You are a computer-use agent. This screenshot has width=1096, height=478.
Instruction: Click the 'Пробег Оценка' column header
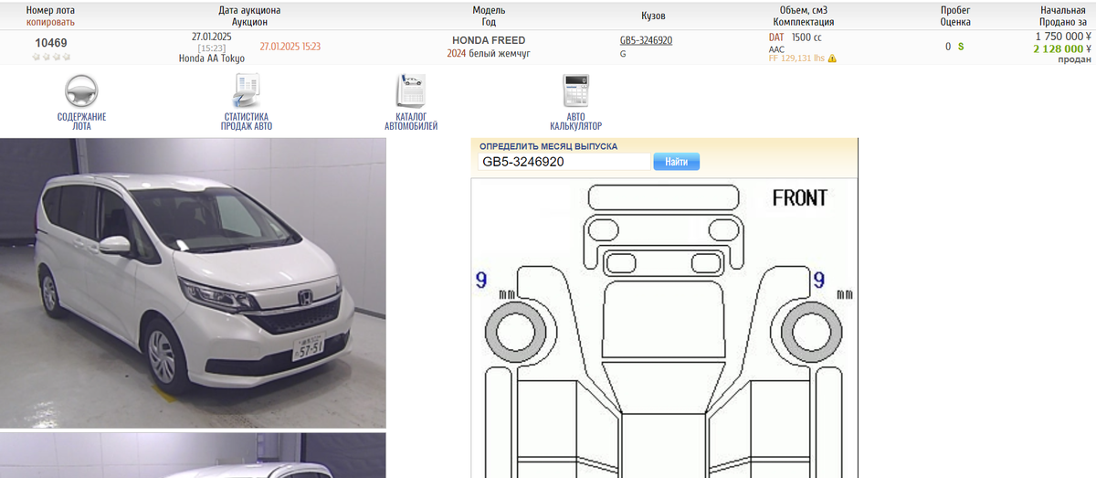(x=955, y=16)
